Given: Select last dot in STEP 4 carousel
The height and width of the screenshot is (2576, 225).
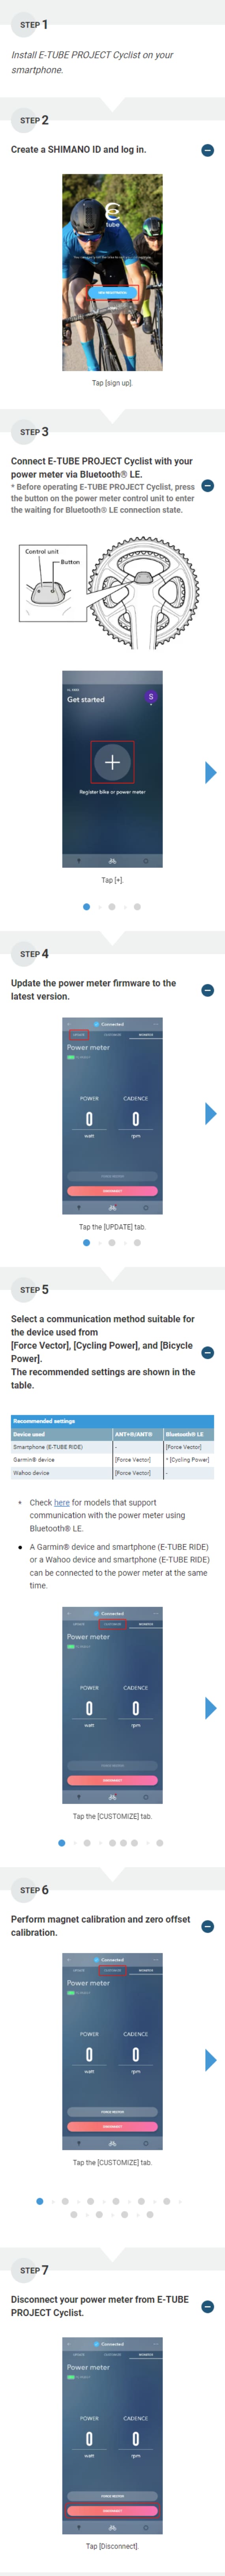Looking at the screenshot, I should pos(137,1243).
